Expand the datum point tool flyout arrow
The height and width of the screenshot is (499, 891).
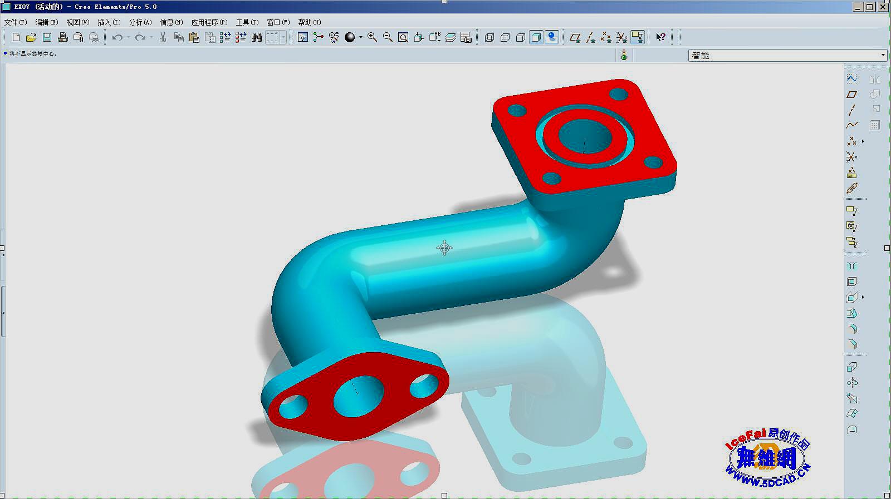coord(863,141)
